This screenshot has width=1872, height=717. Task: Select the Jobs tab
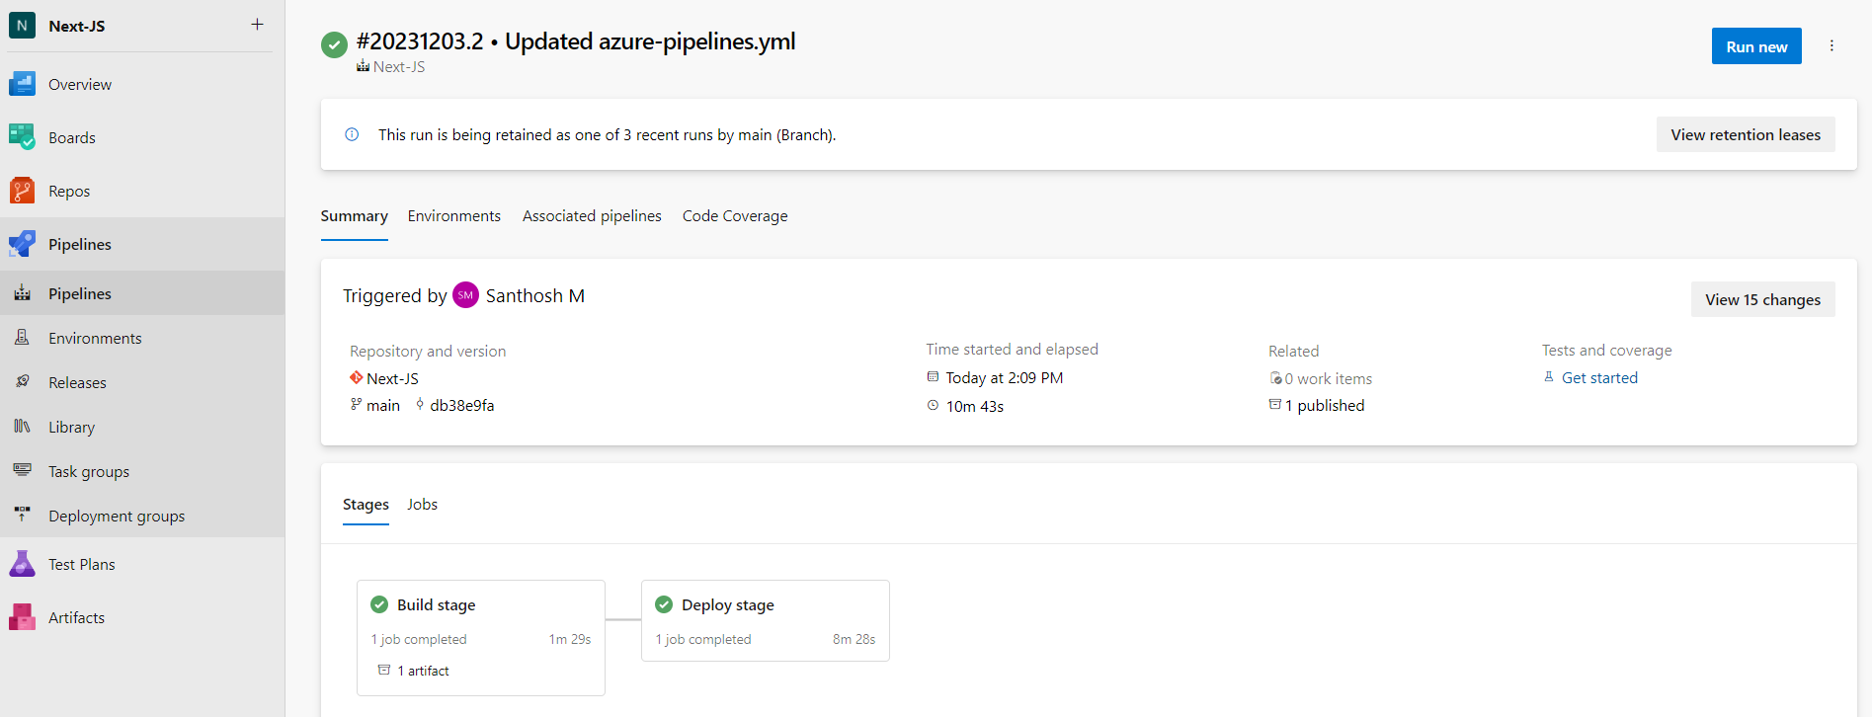tap(422, 505)
